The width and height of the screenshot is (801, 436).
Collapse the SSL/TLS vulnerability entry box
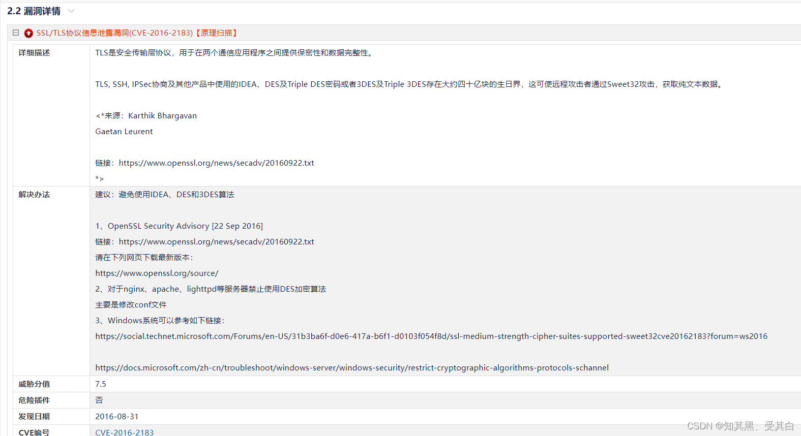coord(16,33)
